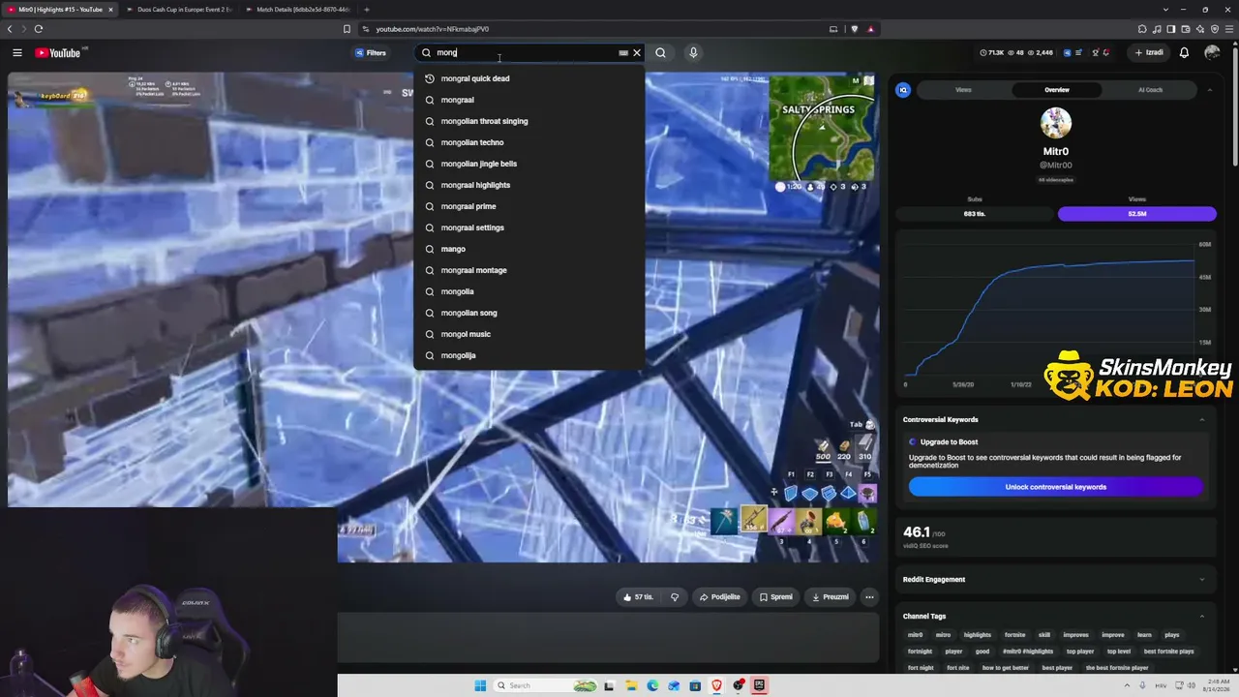
Task: Open the vidIQ Filters button
Action: 371,53
